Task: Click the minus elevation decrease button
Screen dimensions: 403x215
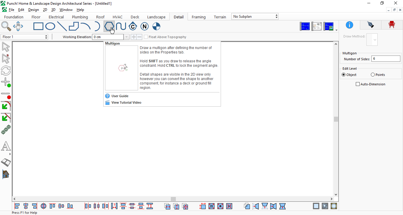Action: pyautogui.click(x=139, y=37)
